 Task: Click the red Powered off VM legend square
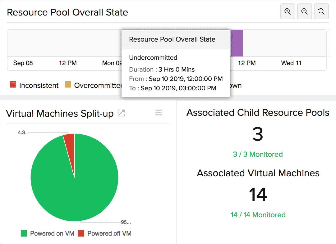(x=80, y=233)
